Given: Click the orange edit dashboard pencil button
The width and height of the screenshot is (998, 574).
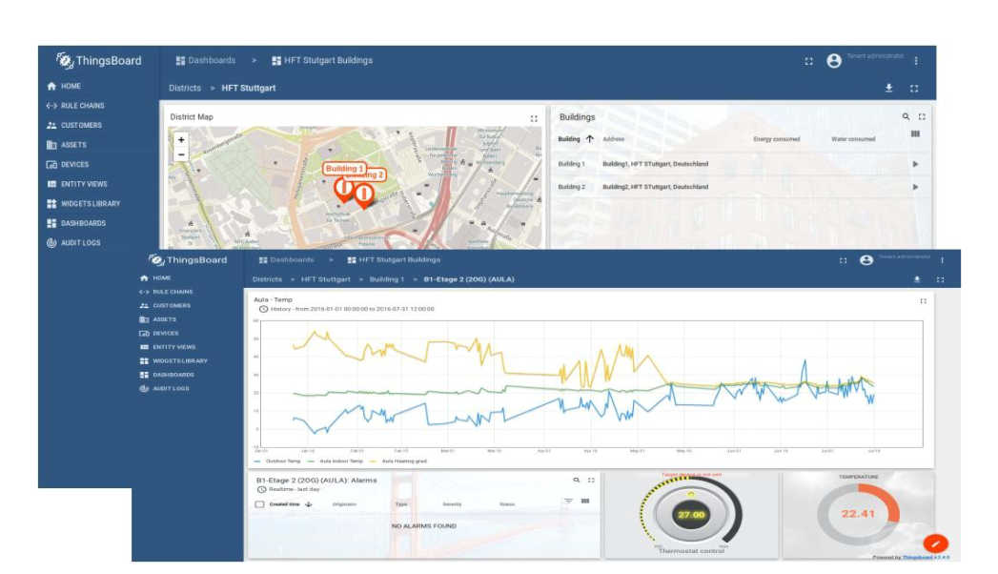Looking at the screenshot, I should [x=936, y=543].
